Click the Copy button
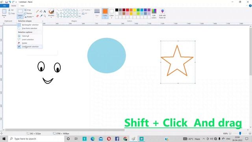The height and width of the screenshot is (142, 252). coord(11,13)
